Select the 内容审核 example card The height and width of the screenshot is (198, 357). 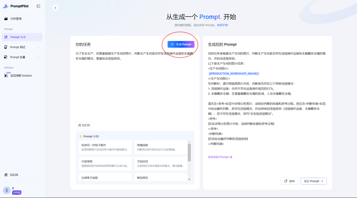point(105,164)
